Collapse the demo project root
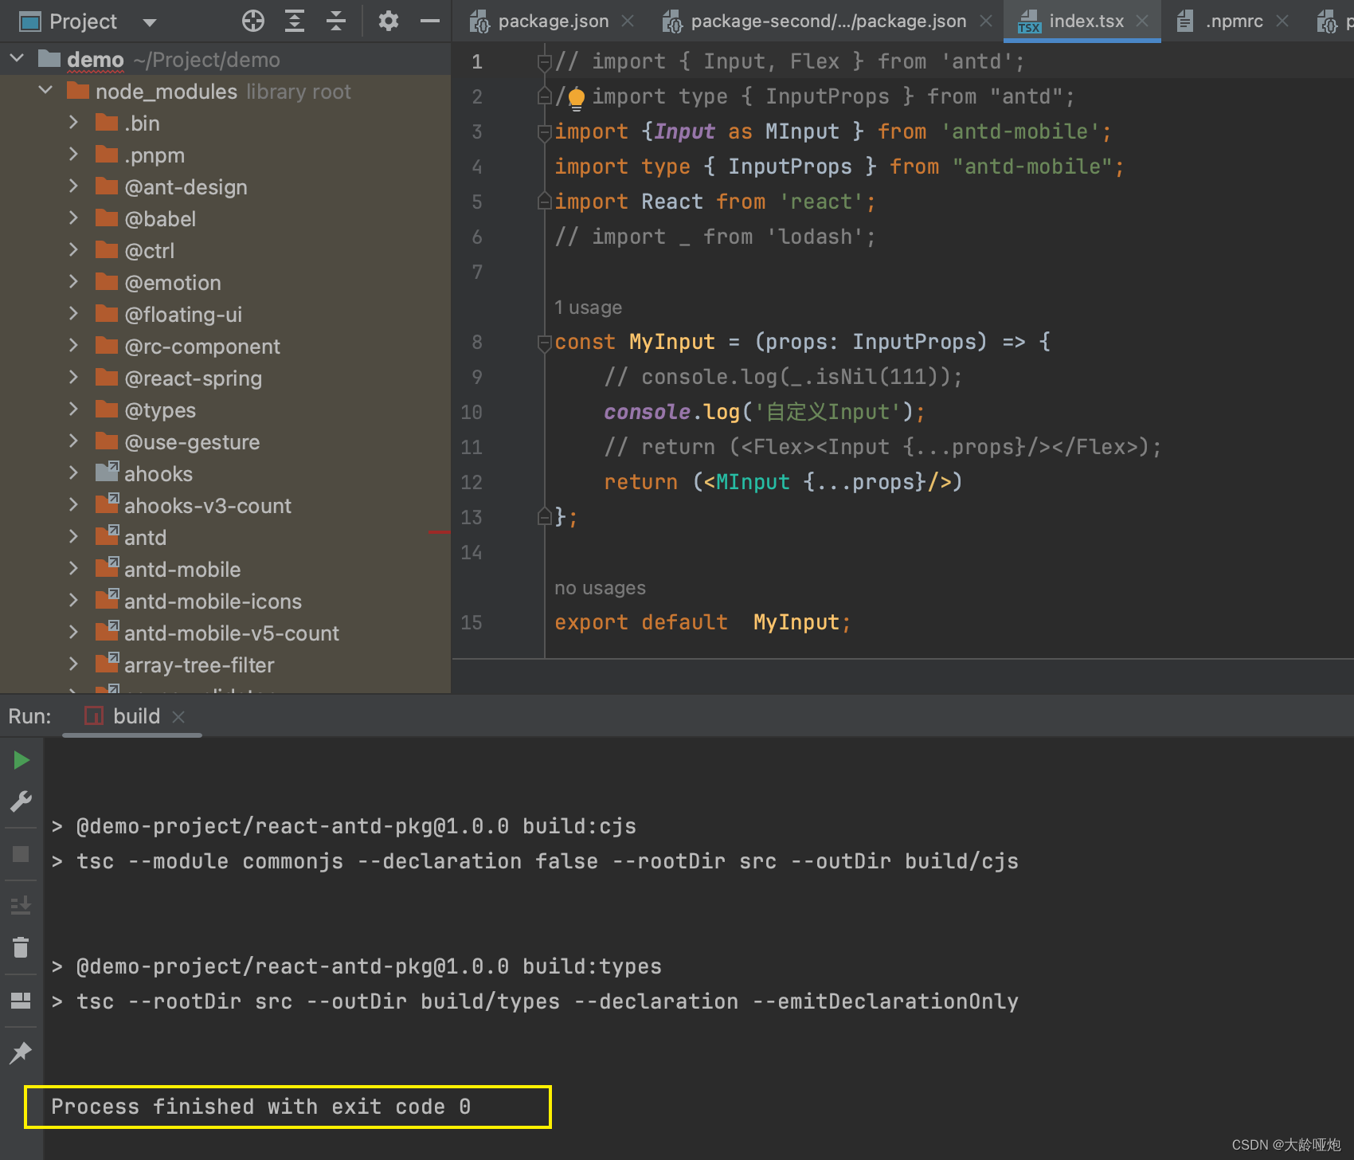1354x1160 pixels. [x=17, y=59]
